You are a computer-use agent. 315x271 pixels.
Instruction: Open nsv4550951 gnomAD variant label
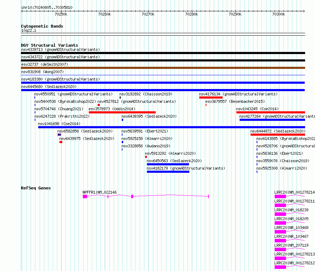click(x=73, y=94)
